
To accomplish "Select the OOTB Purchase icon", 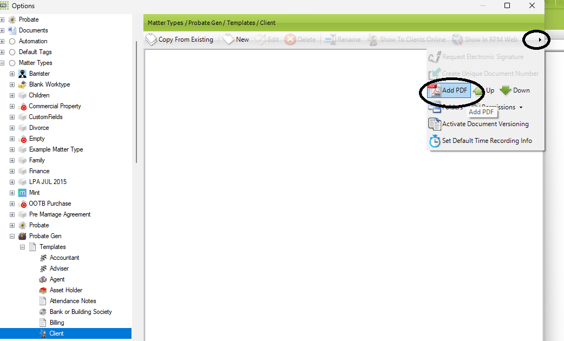I will click(22, 204).
